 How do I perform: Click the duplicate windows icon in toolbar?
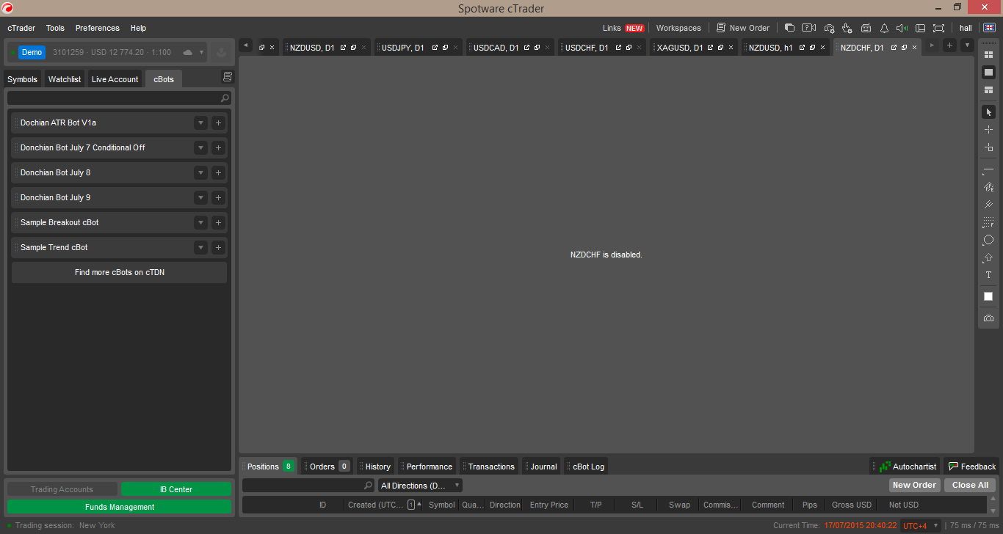point(789,28)
